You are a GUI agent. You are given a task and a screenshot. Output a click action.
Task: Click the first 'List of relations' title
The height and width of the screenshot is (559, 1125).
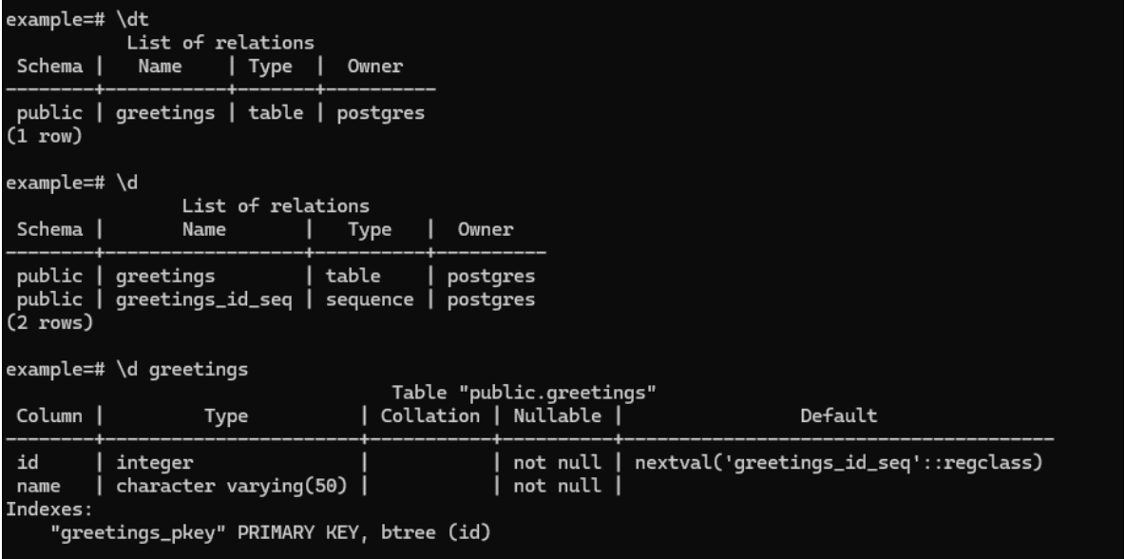coord(220,43)
